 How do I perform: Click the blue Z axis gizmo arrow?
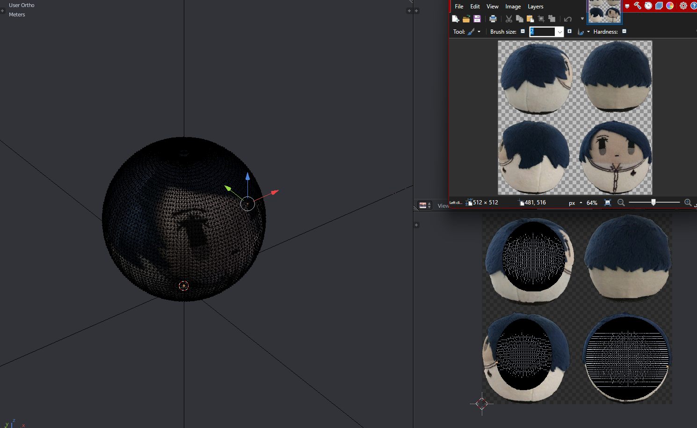click(x=247, y=177)
